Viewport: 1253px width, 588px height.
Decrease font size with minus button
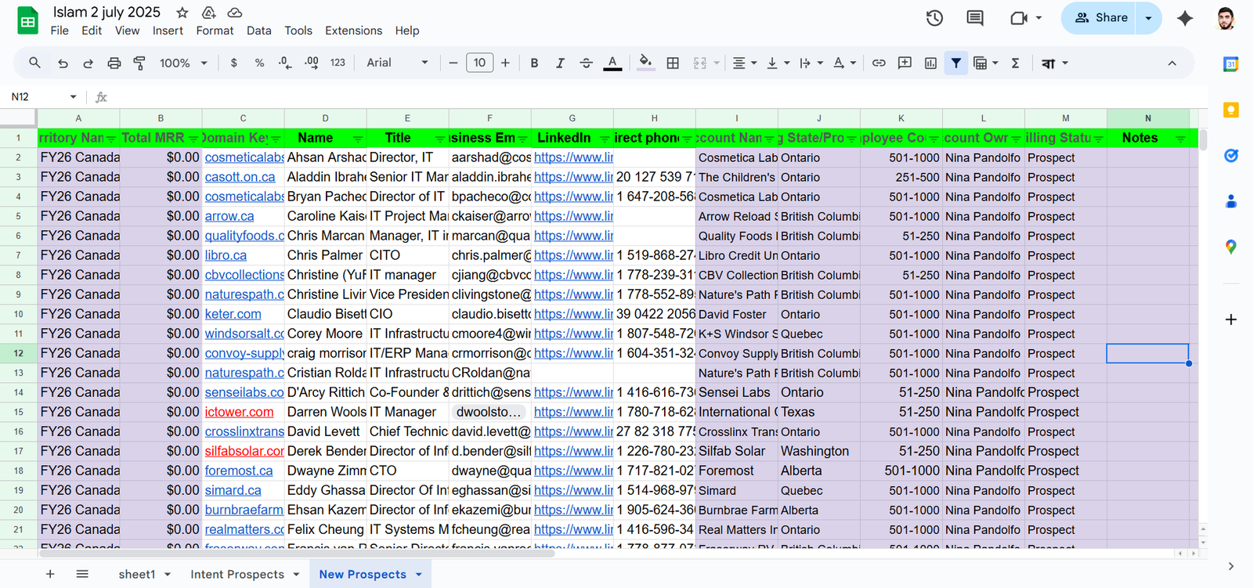[453, 63]
